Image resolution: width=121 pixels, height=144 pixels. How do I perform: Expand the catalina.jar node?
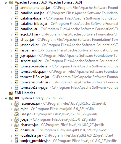click(12, 29)
